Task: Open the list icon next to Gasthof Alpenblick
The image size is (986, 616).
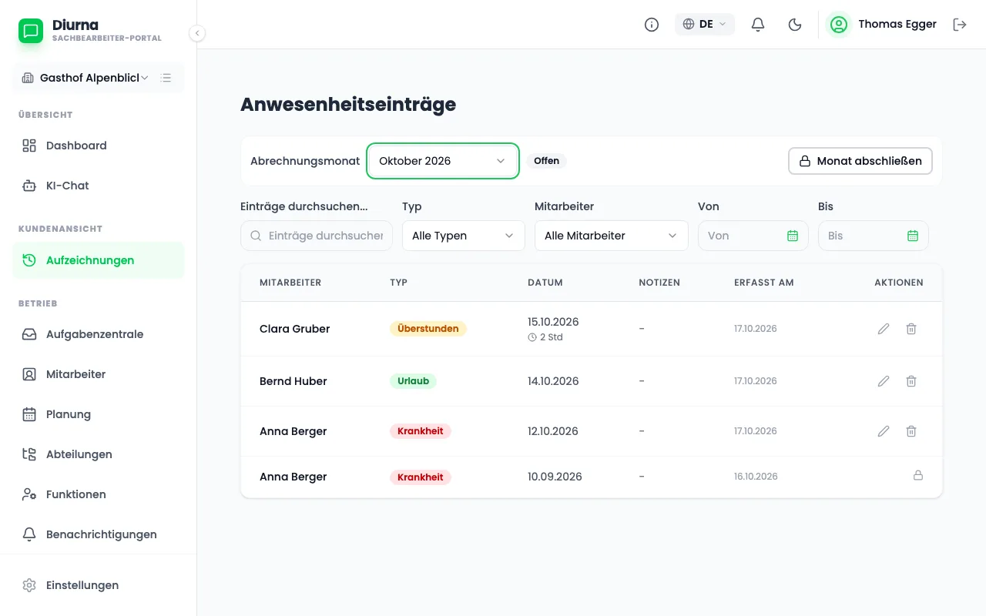Action: [x=166, y=78]
